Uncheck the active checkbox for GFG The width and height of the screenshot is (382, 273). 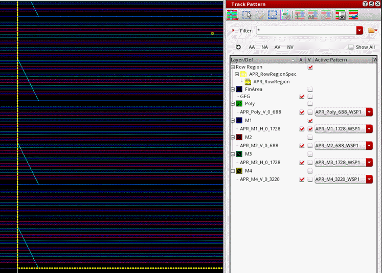pos(301,96)
